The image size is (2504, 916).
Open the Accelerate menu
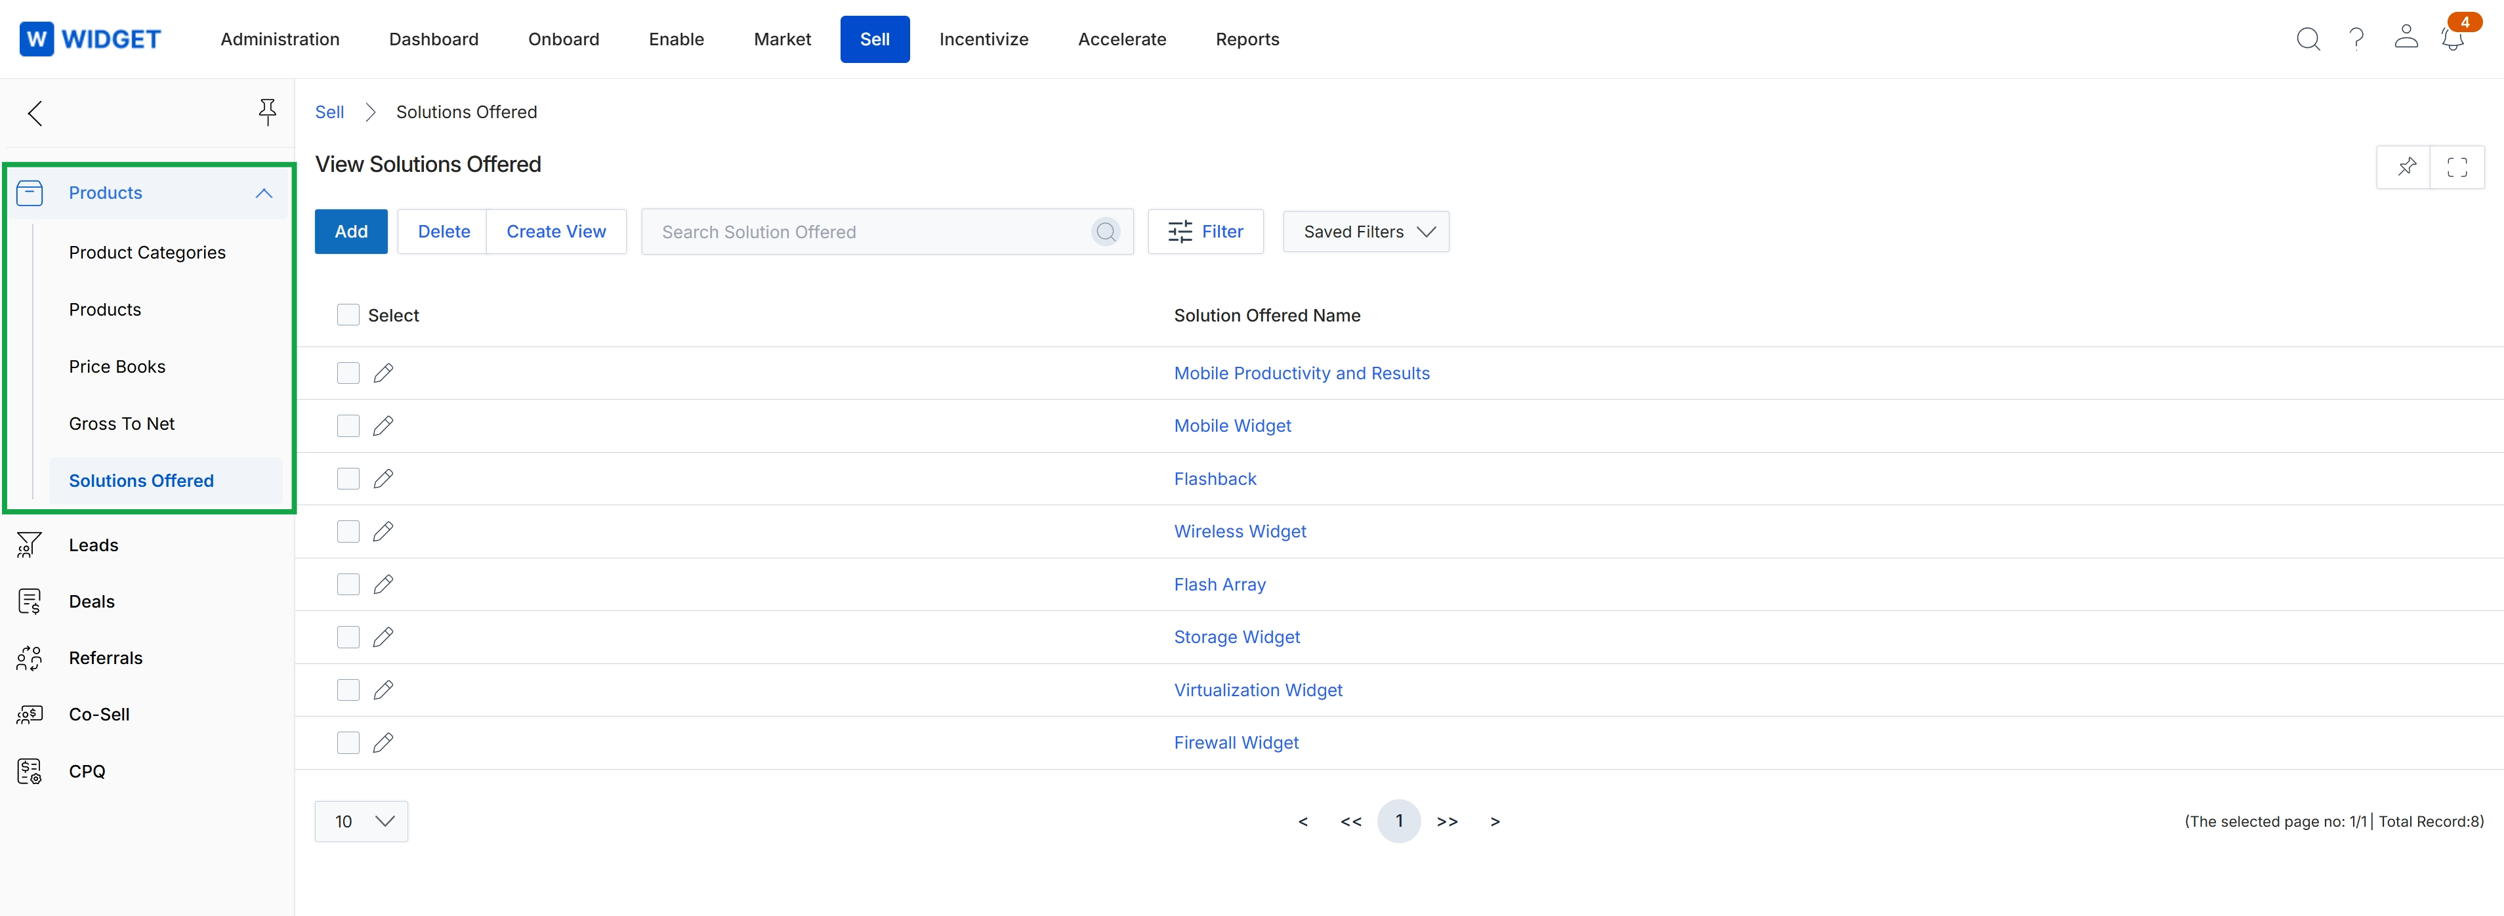(1121, 39)
